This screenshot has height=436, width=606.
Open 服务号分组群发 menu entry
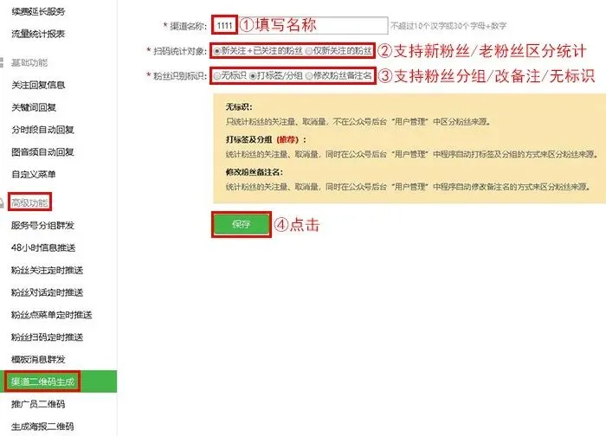(42, 225)
